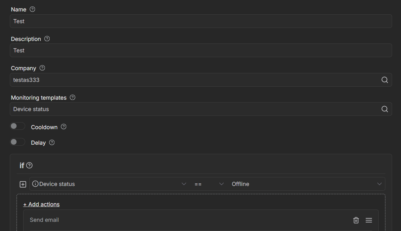Click the Cooldown help icon
This screenshot has height=231, width=401.
[x=64, y=127]
